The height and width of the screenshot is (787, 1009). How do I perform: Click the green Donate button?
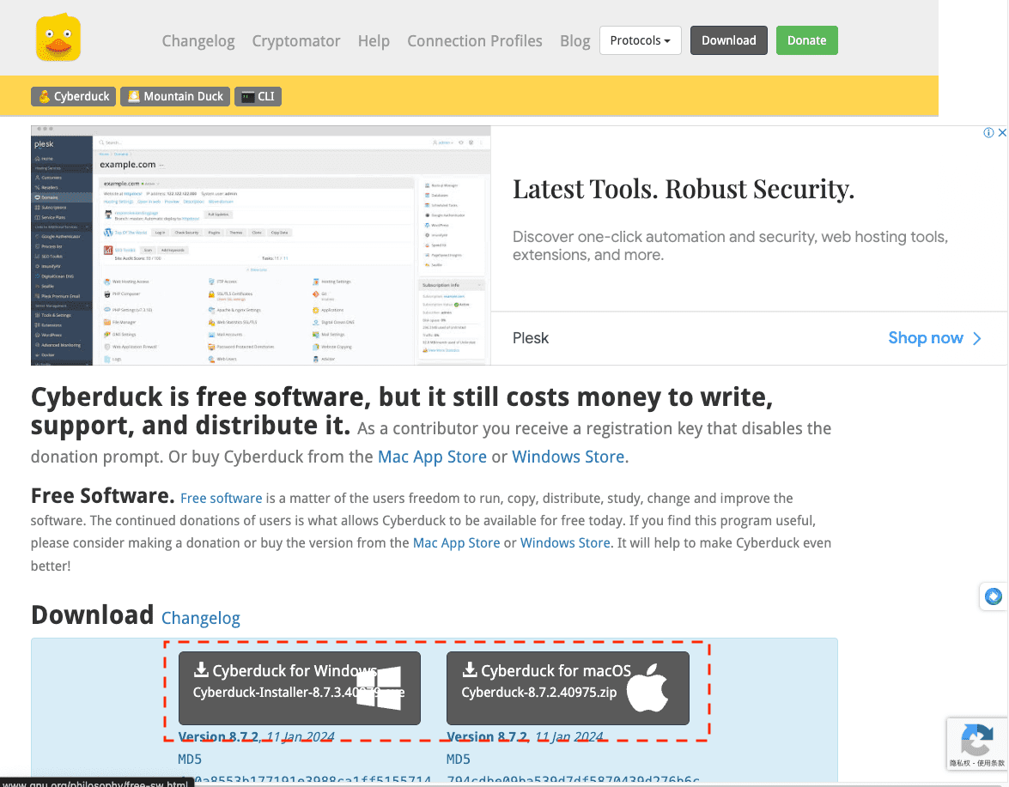click(806, 40)
